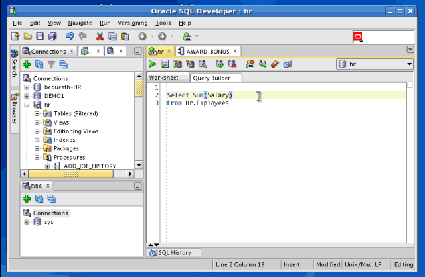
Task: Add a new connection with Connections panel green plus
Action: pos(27,64)
